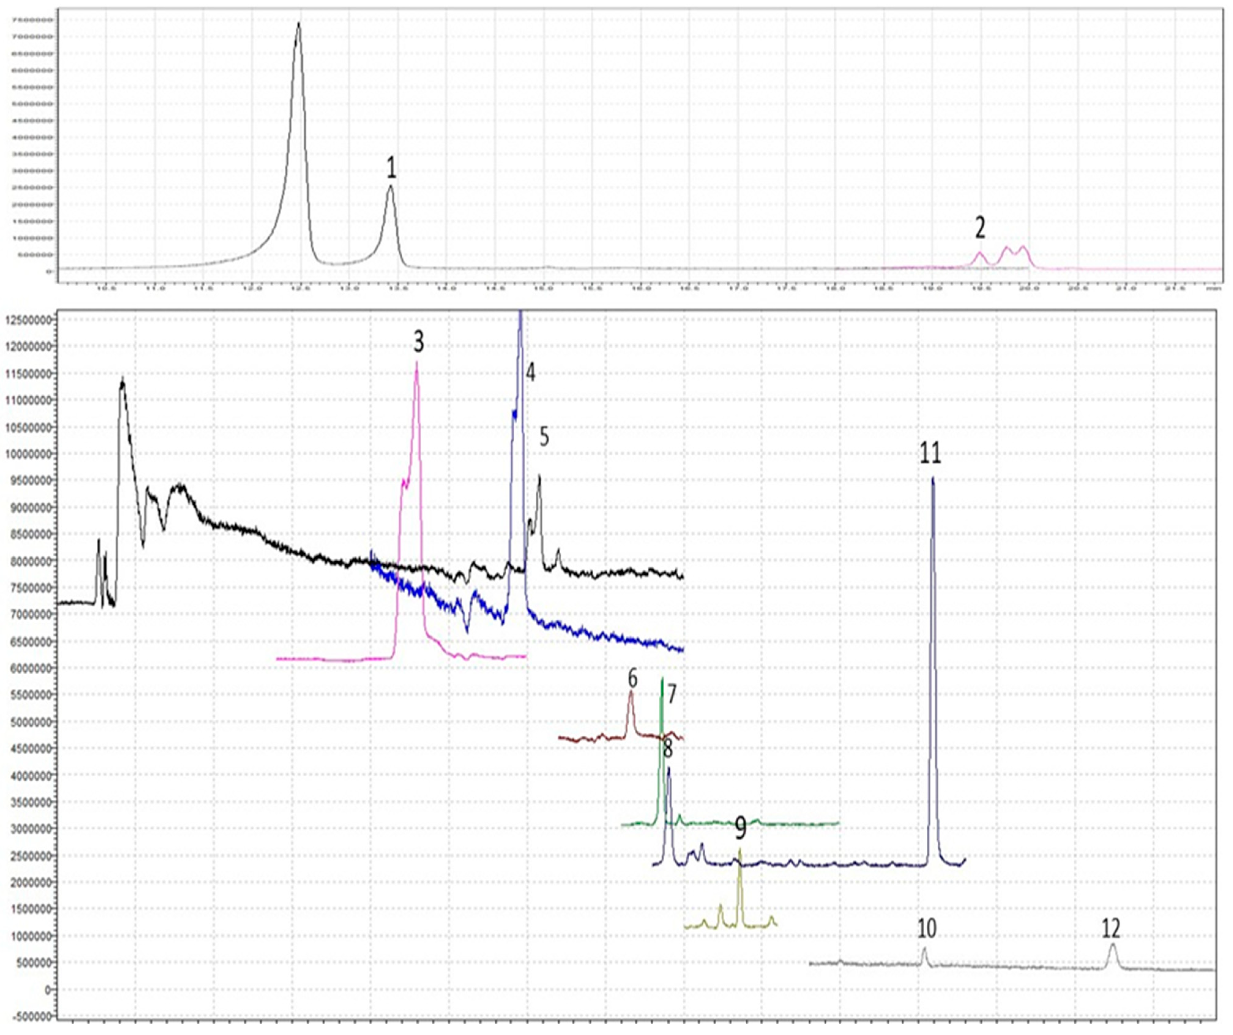Click the 0 tick on lower y-axis
1233x1035 pixels.
point(48,990)
